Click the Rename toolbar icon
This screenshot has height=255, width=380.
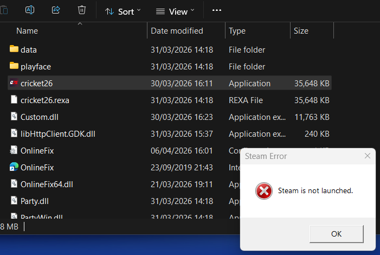point(30,10)
